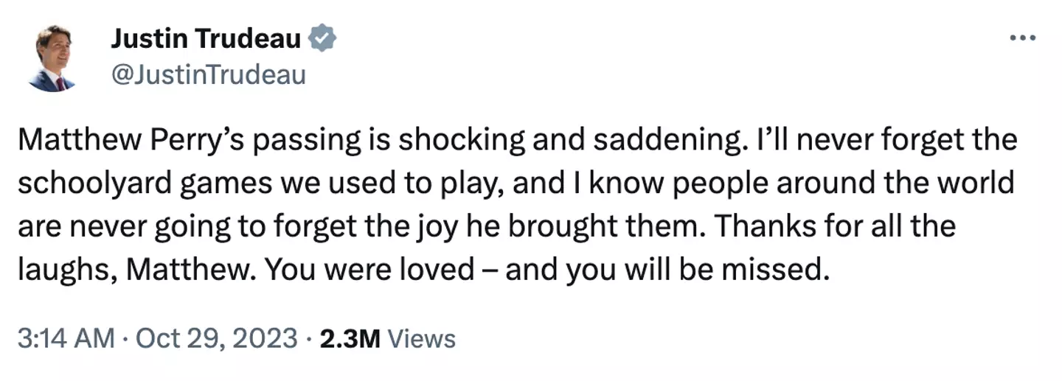Click the blue verified badge icon

322,39
